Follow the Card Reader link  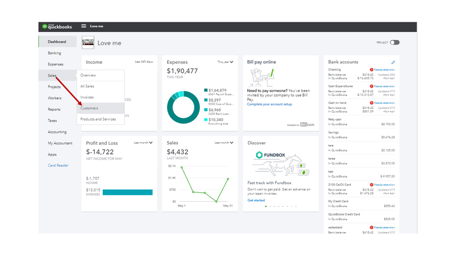[58, 165]
